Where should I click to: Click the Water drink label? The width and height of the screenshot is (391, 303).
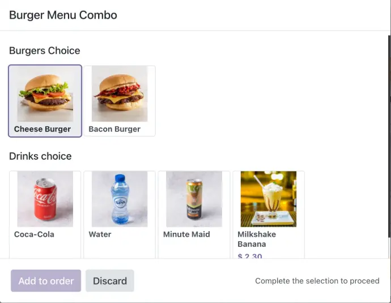pos(100,234)
